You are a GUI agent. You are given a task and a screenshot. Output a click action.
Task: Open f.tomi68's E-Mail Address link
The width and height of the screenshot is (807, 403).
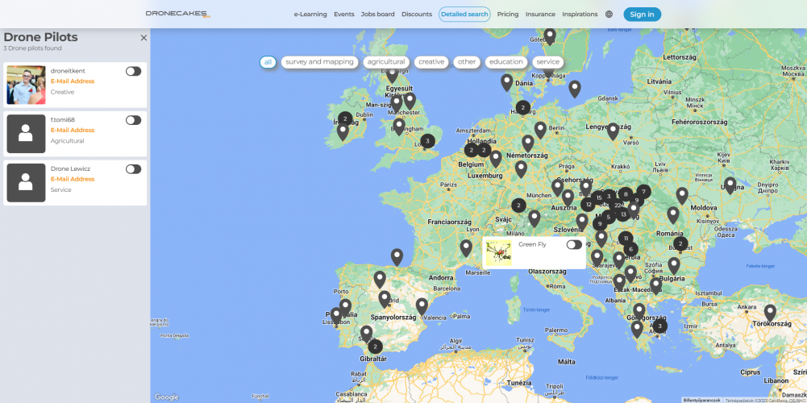(x=73, y=131)
